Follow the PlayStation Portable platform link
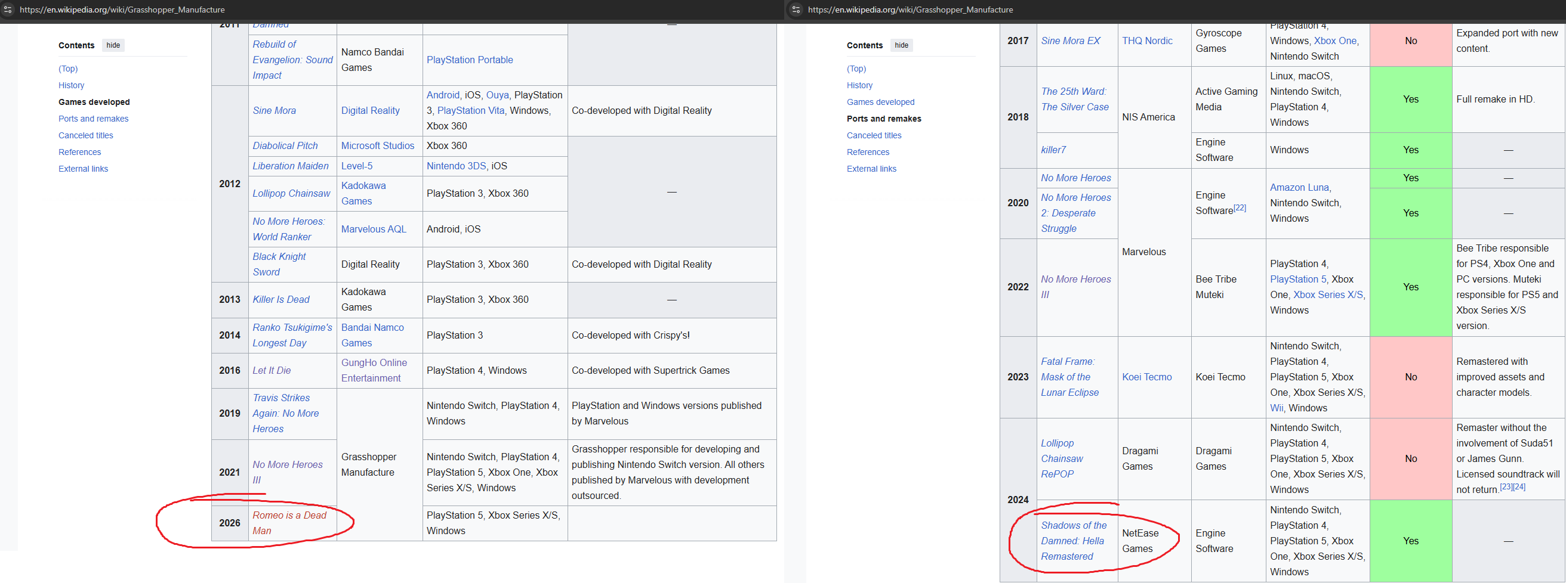This screenshot has height=583, width=1566. coord(470,60)
